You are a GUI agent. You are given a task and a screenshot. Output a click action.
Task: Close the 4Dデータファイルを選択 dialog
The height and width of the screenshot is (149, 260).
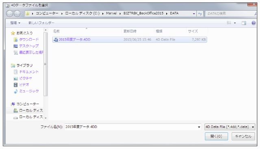click(252, 4)
